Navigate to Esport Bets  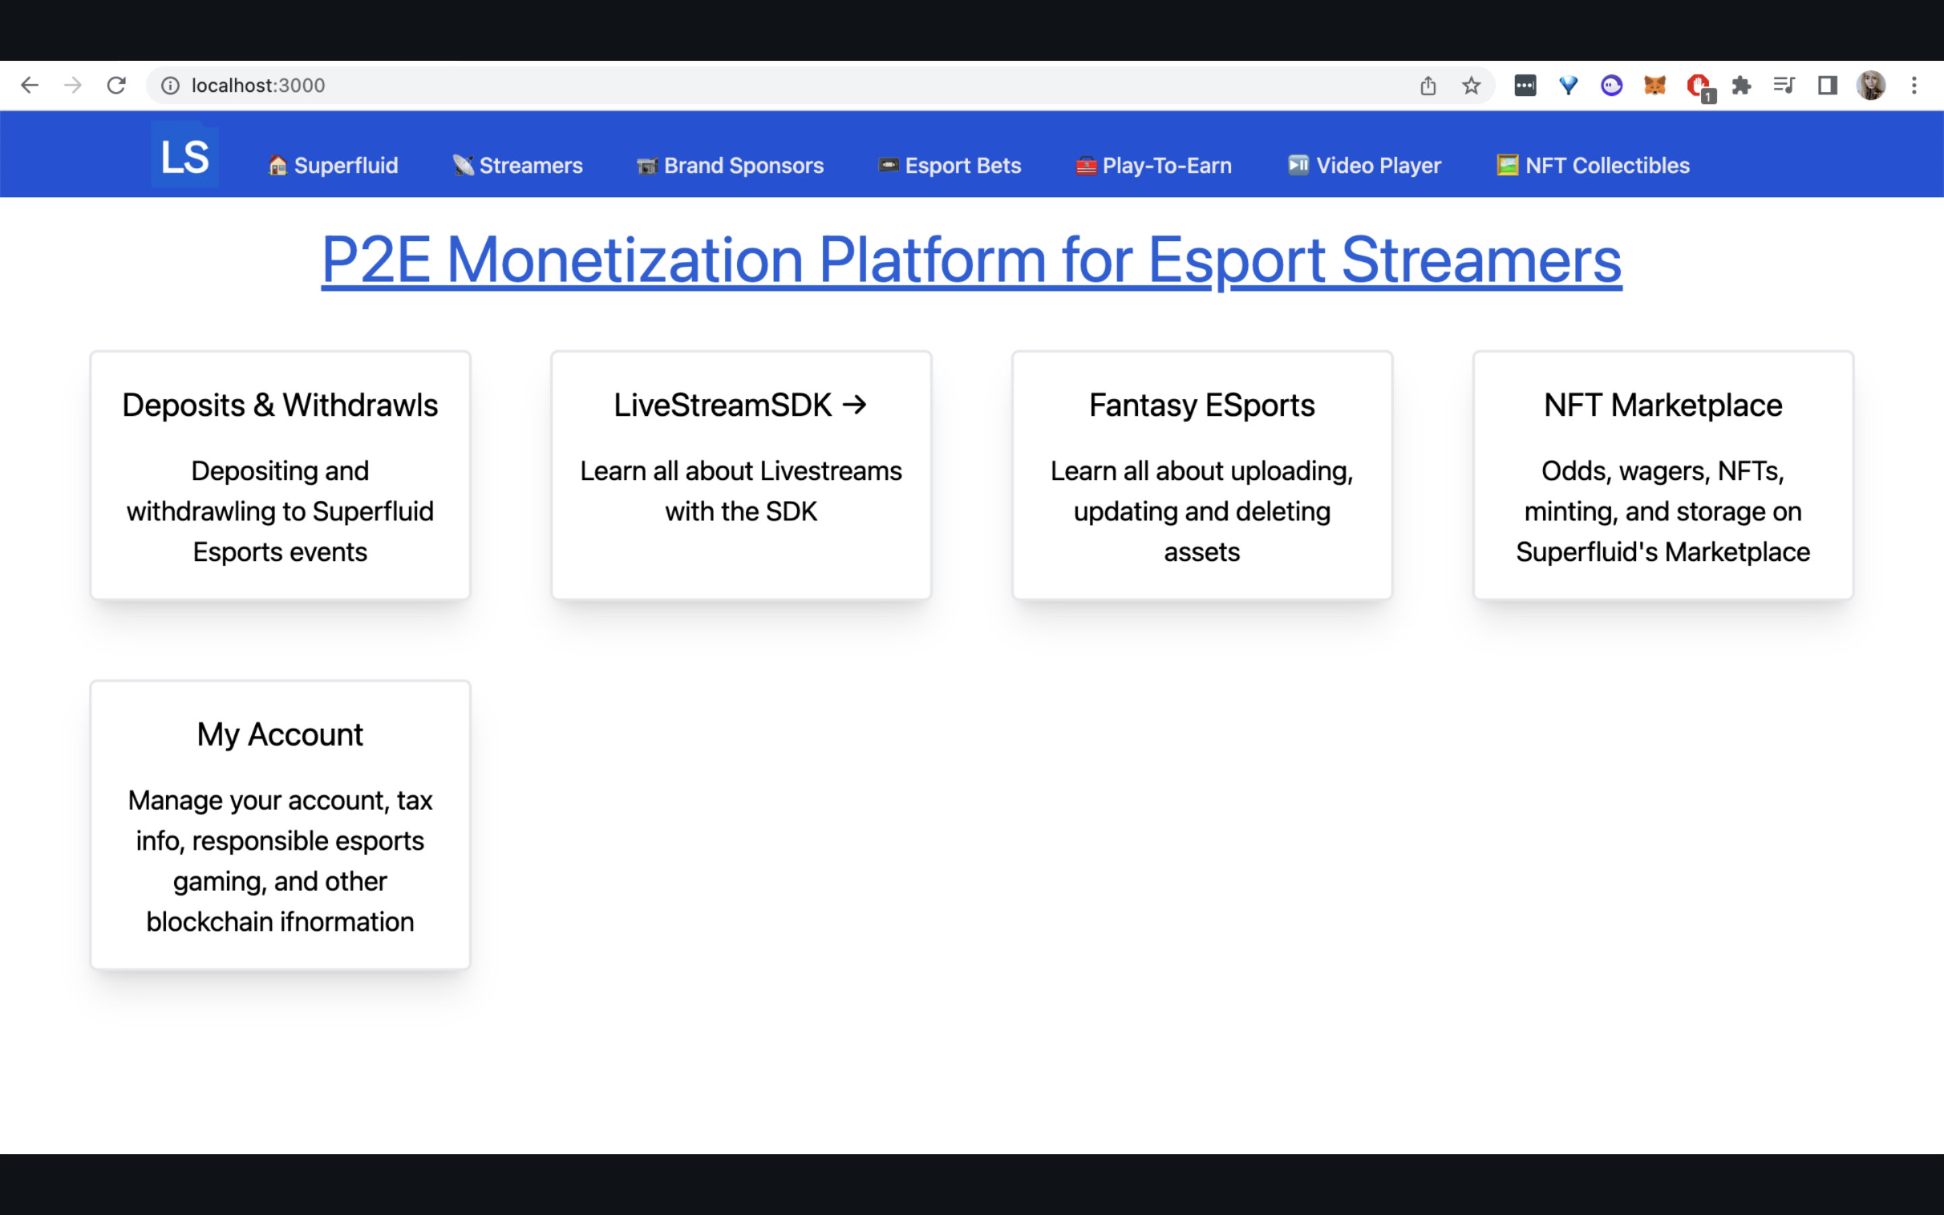[950, 165]
